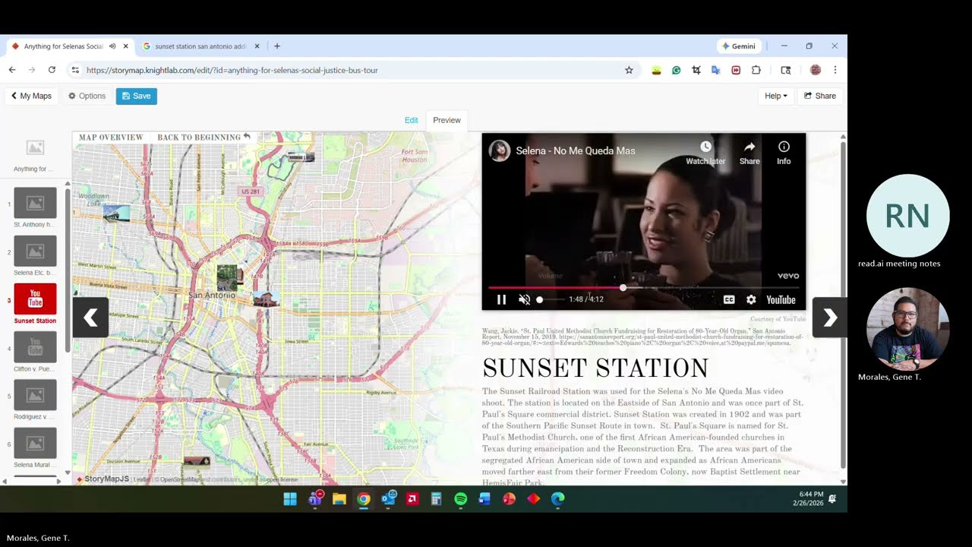Viewport: 972px width, 547px height.
Task: Switch to sunset station san antonio tab
Action: 201,46
